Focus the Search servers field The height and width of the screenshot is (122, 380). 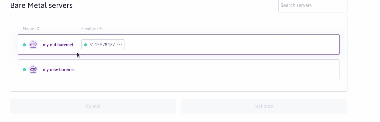point(313,5)
